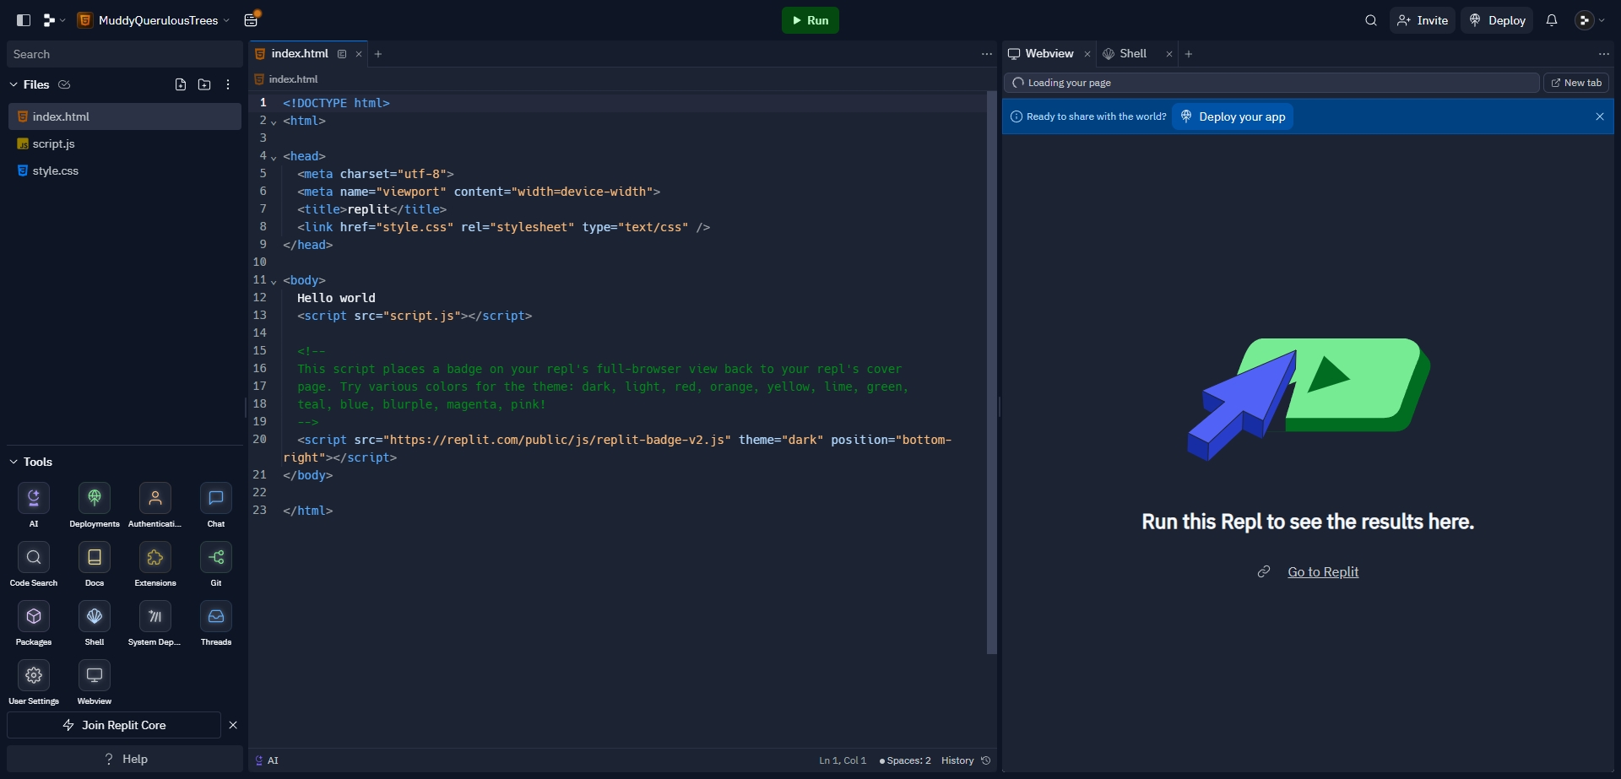Open the Git tool
Viewport: 1621px width, 779px height.
216,557
